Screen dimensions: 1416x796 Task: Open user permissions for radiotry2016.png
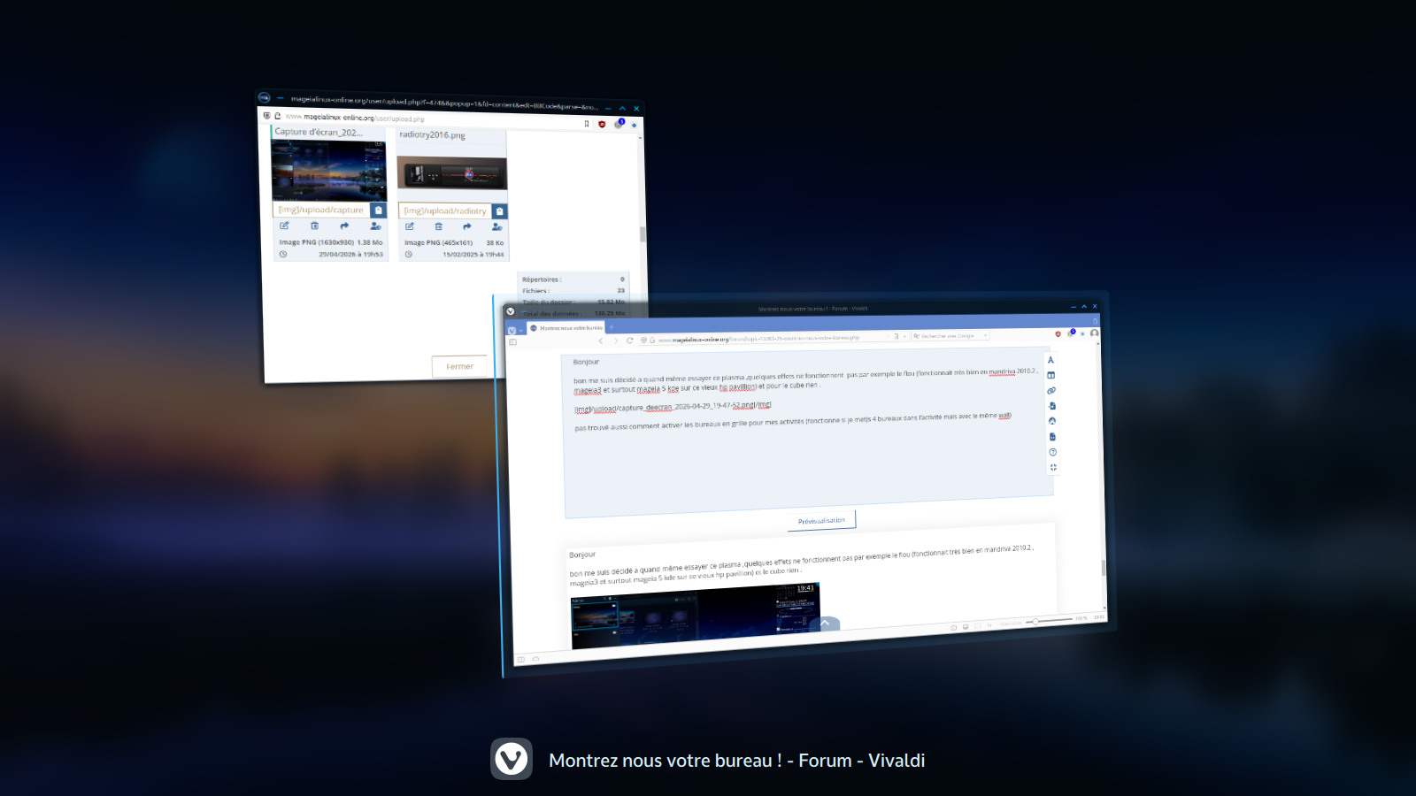click(496, 227)
